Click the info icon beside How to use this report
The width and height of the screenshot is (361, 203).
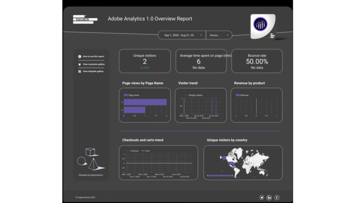[x=79, y=56]
